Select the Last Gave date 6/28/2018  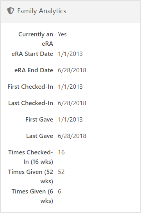[x=72, y=136]
